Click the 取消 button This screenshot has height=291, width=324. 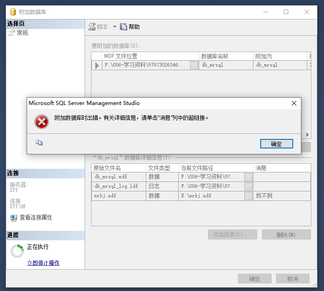(x=293, y=279)
